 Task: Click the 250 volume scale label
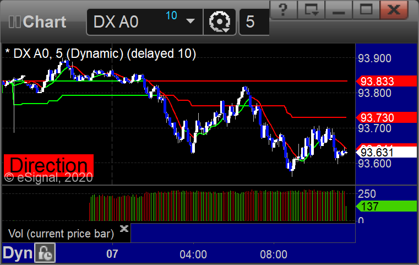pyautogui.click(x=367, y=194)
